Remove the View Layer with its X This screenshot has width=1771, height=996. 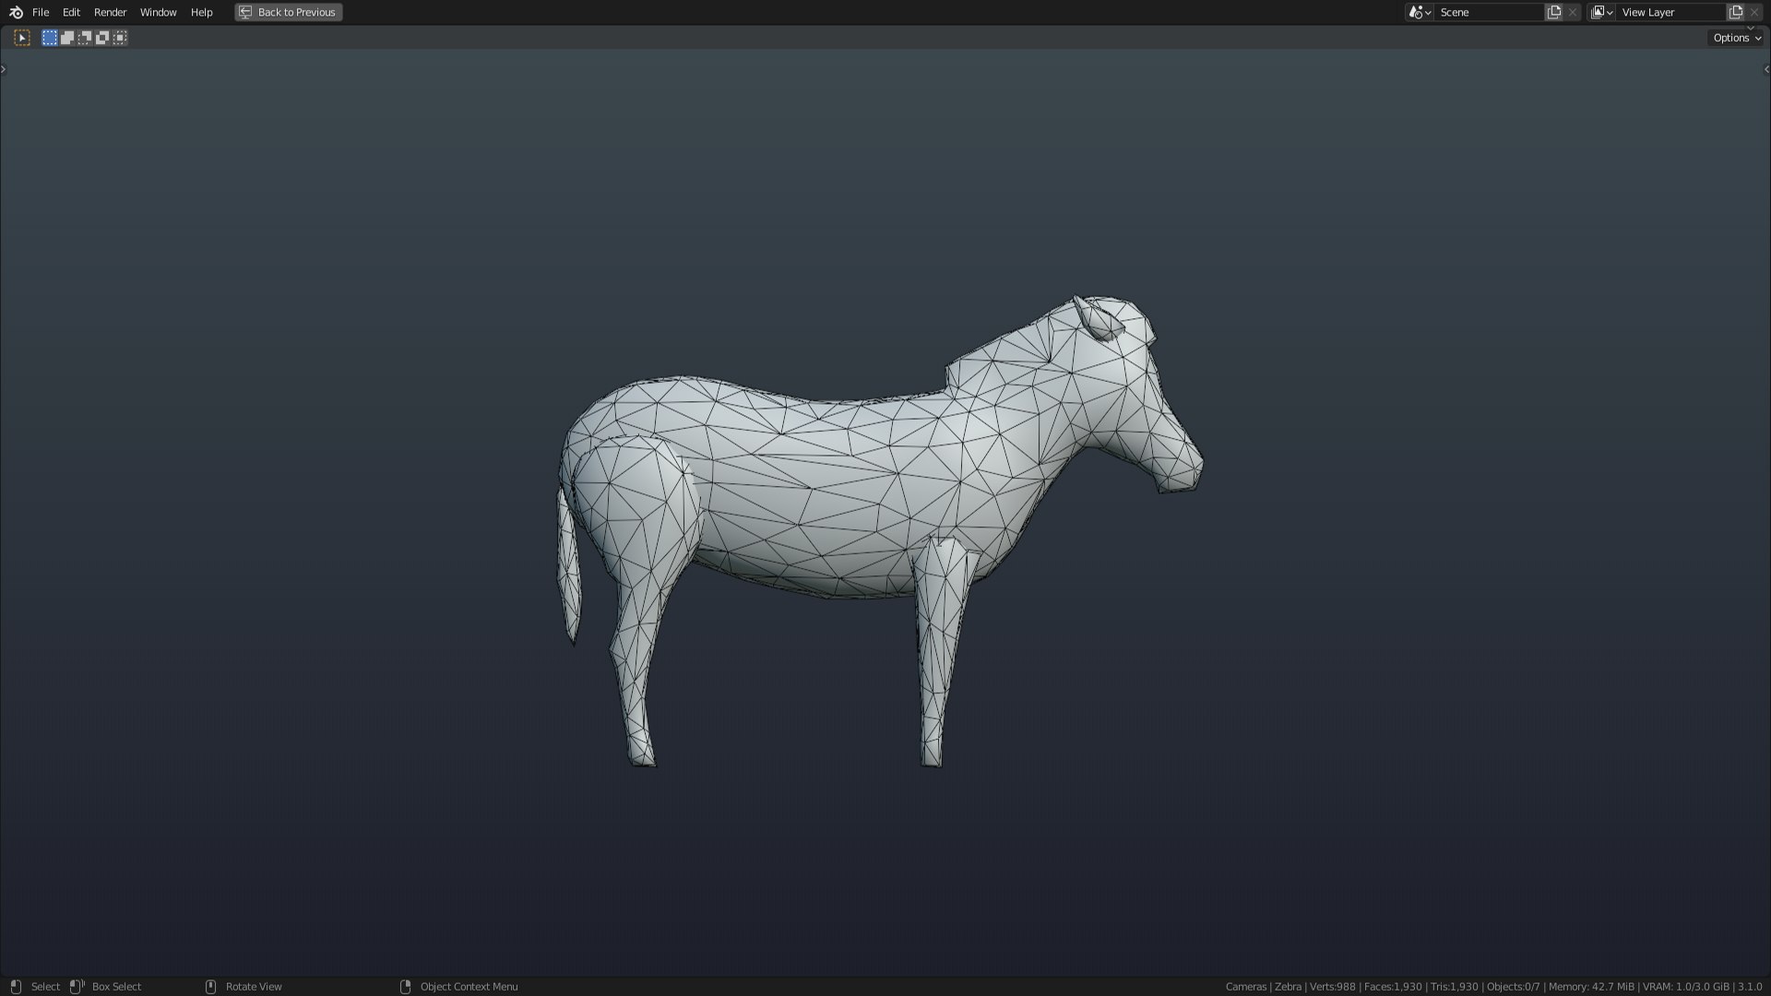coord(1754,12)
